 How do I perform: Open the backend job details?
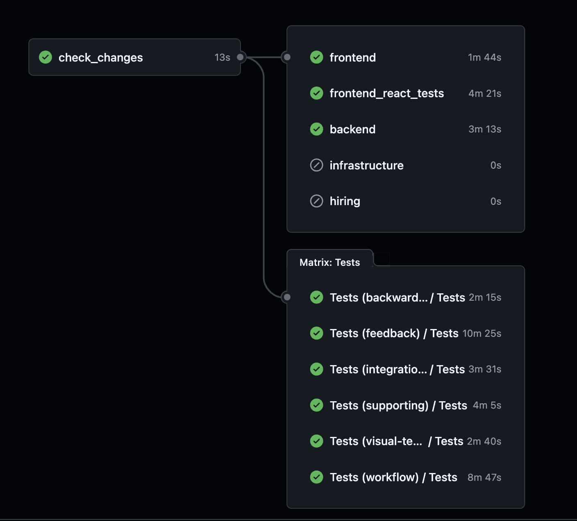click(352, 129)
